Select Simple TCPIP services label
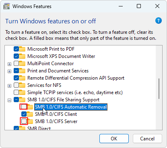 (x=75, y=92)
